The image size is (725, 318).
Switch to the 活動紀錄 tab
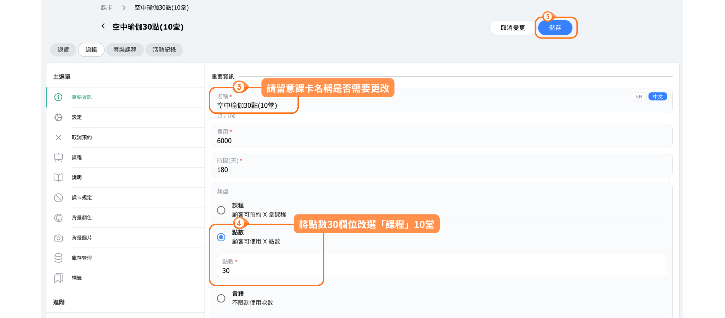pyautogui.click(x=164, y=50)
